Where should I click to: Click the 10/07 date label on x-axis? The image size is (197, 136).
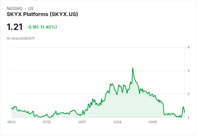[x=82, y=122]
